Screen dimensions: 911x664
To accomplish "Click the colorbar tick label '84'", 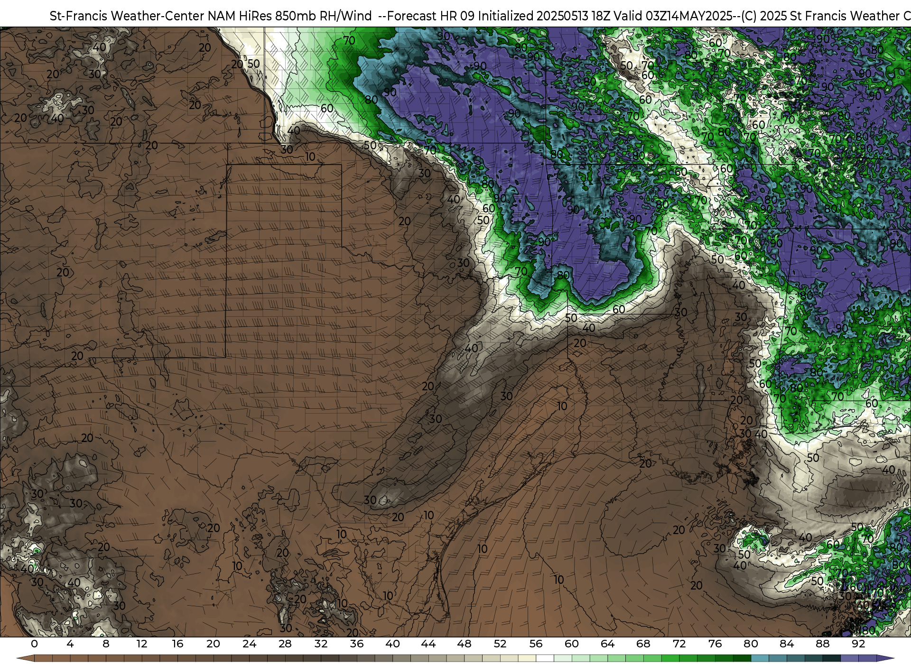I will pyautogui.click(x=787, y=644).
